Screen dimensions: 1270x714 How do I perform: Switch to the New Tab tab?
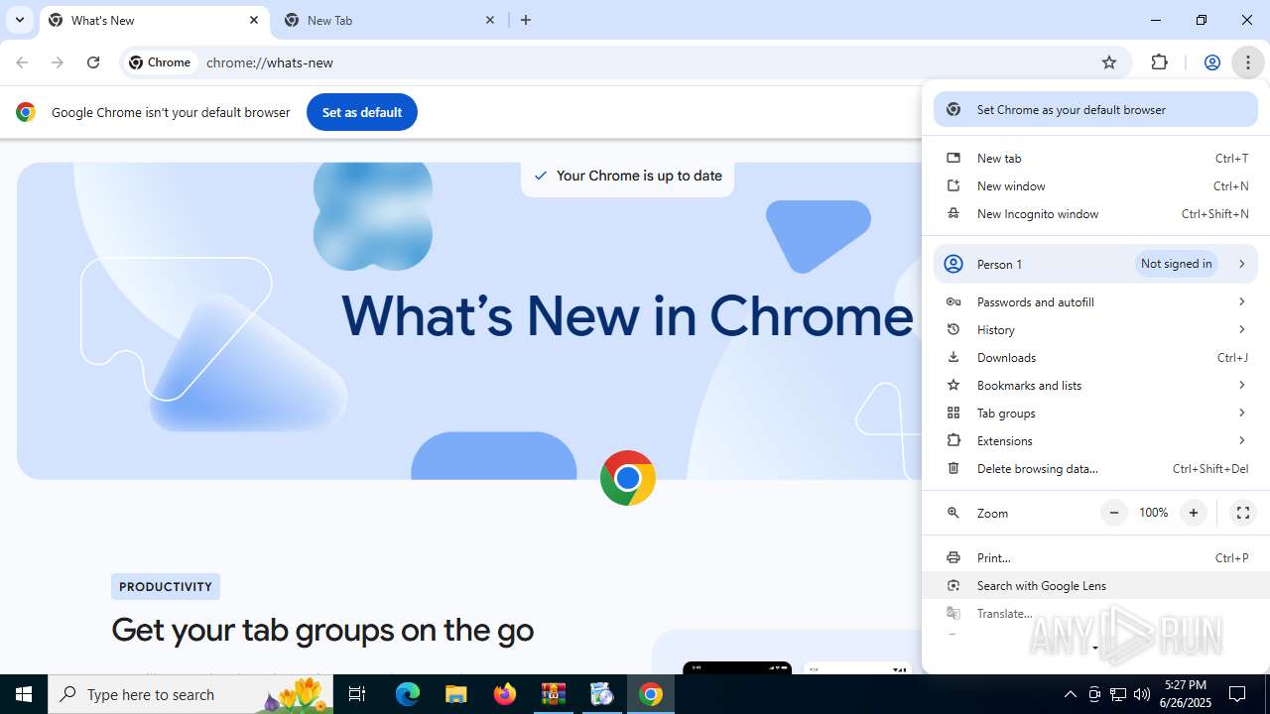click(390, 20)
